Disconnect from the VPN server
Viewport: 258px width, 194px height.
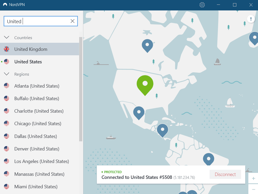pyautogui.click(x=225, y=174)
